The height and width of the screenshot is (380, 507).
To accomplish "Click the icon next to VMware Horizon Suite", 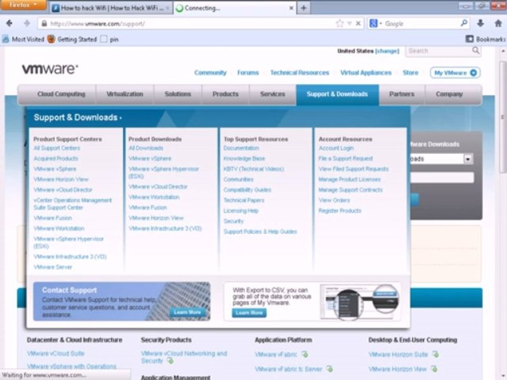I will pos(435,354).
